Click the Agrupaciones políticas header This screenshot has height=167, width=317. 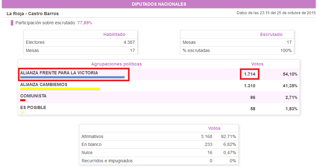click(x=116, y=64)
